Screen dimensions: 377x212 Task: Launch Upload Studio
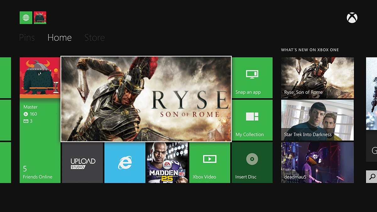[x=82, y=162]
